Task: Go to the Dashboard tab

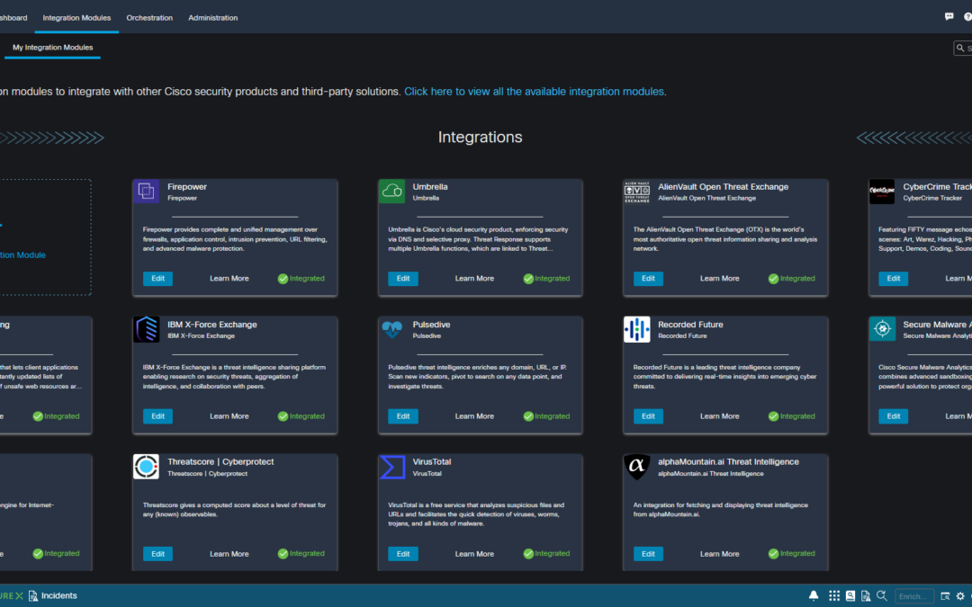Action: point(13,18)
